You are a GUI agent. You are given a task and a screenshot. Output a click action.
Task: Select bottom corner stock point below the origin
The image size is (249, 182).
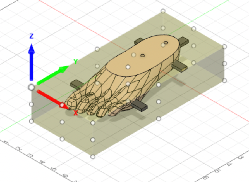[32, 121]
